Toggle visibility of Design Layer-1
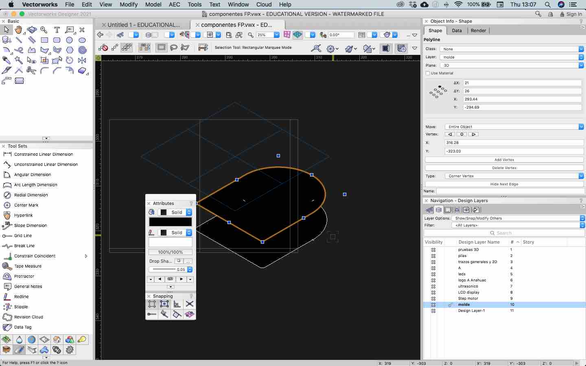Screen dimensions: 586x366 433,311
